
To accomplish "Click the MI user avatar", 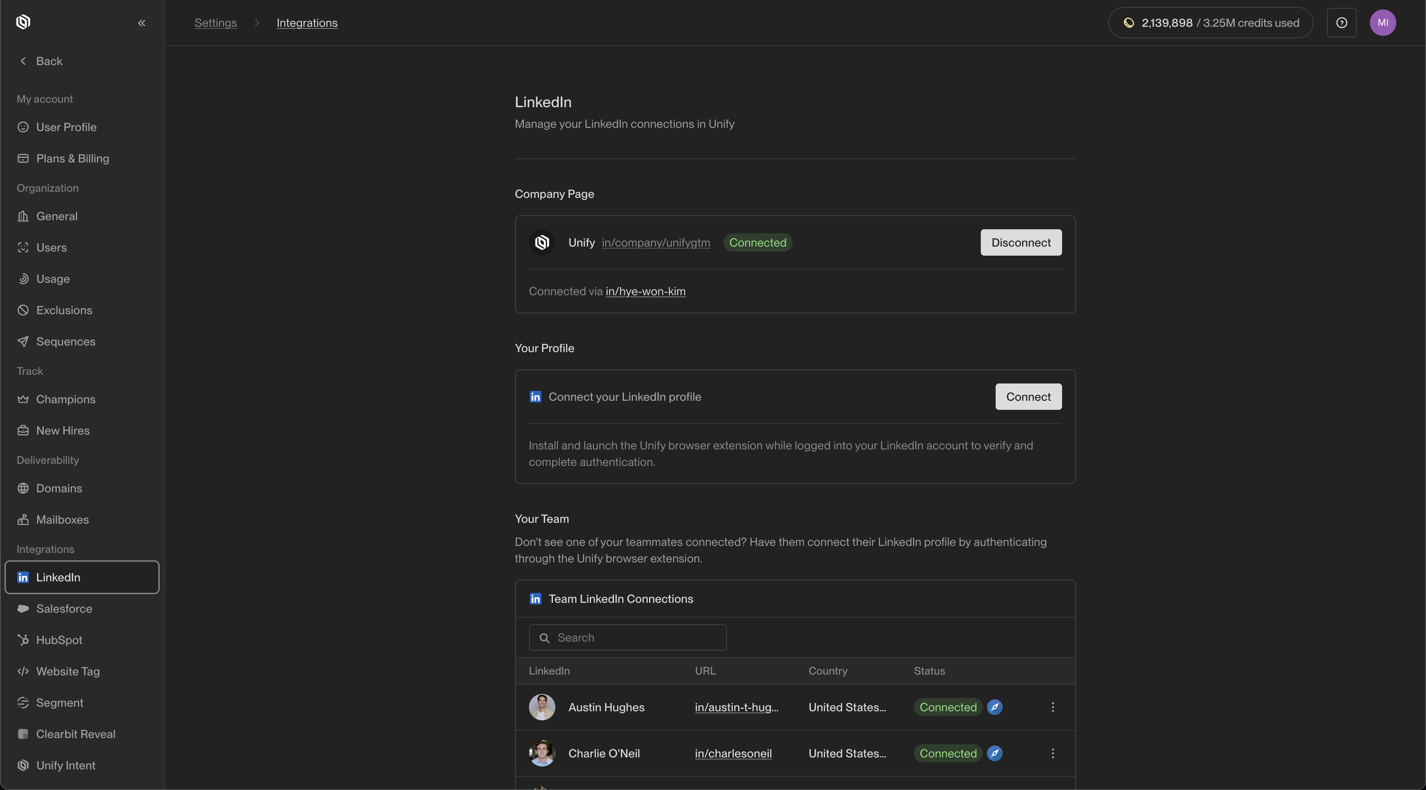I will tap(1382, 23).
